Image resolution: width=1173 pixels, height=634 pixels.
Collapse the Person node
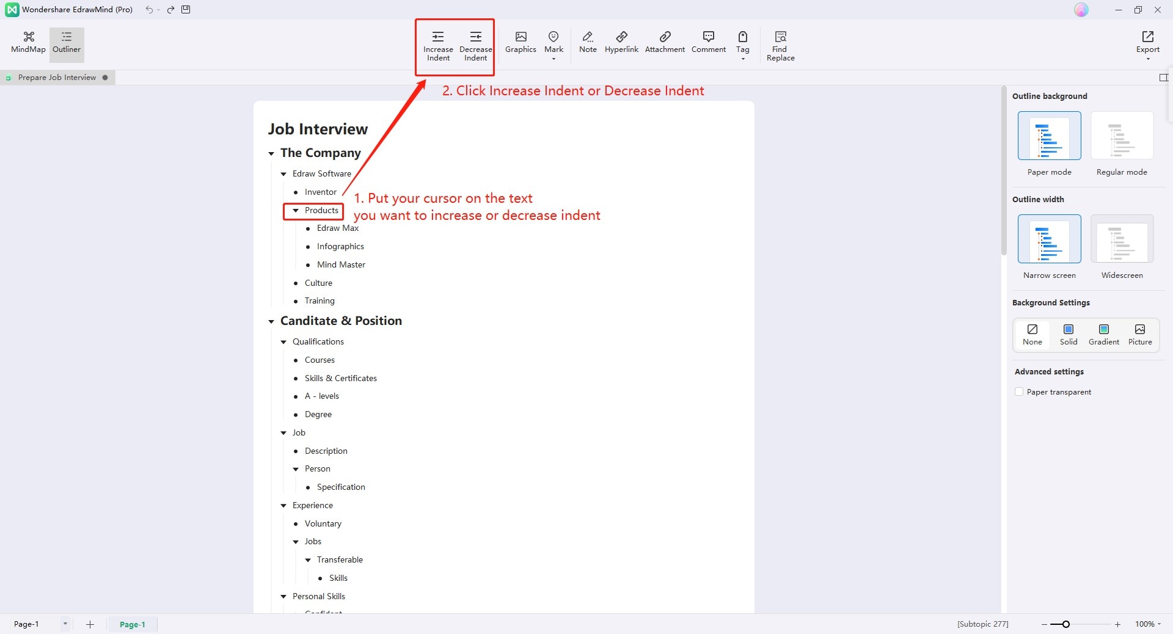296,469
